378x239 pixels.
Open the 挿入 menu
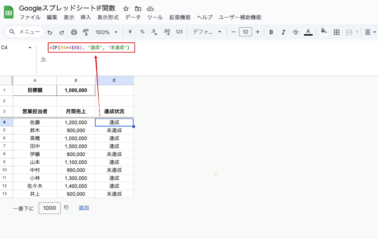coord(86,17)
